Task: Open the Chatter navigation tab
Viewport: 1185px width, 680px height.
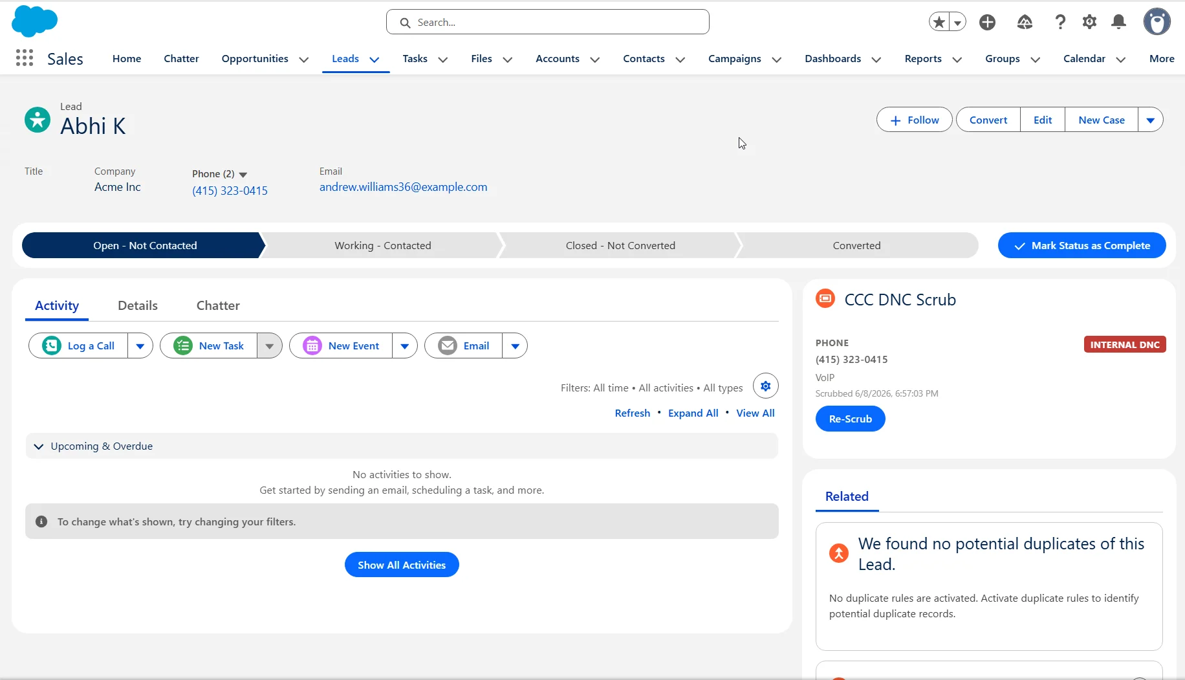Action: pos(181,58)
